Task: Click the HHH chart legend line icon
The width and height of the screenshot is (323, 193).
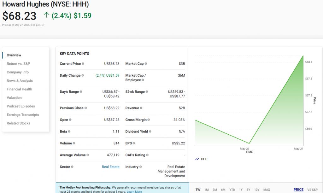Action: point(197,159)
